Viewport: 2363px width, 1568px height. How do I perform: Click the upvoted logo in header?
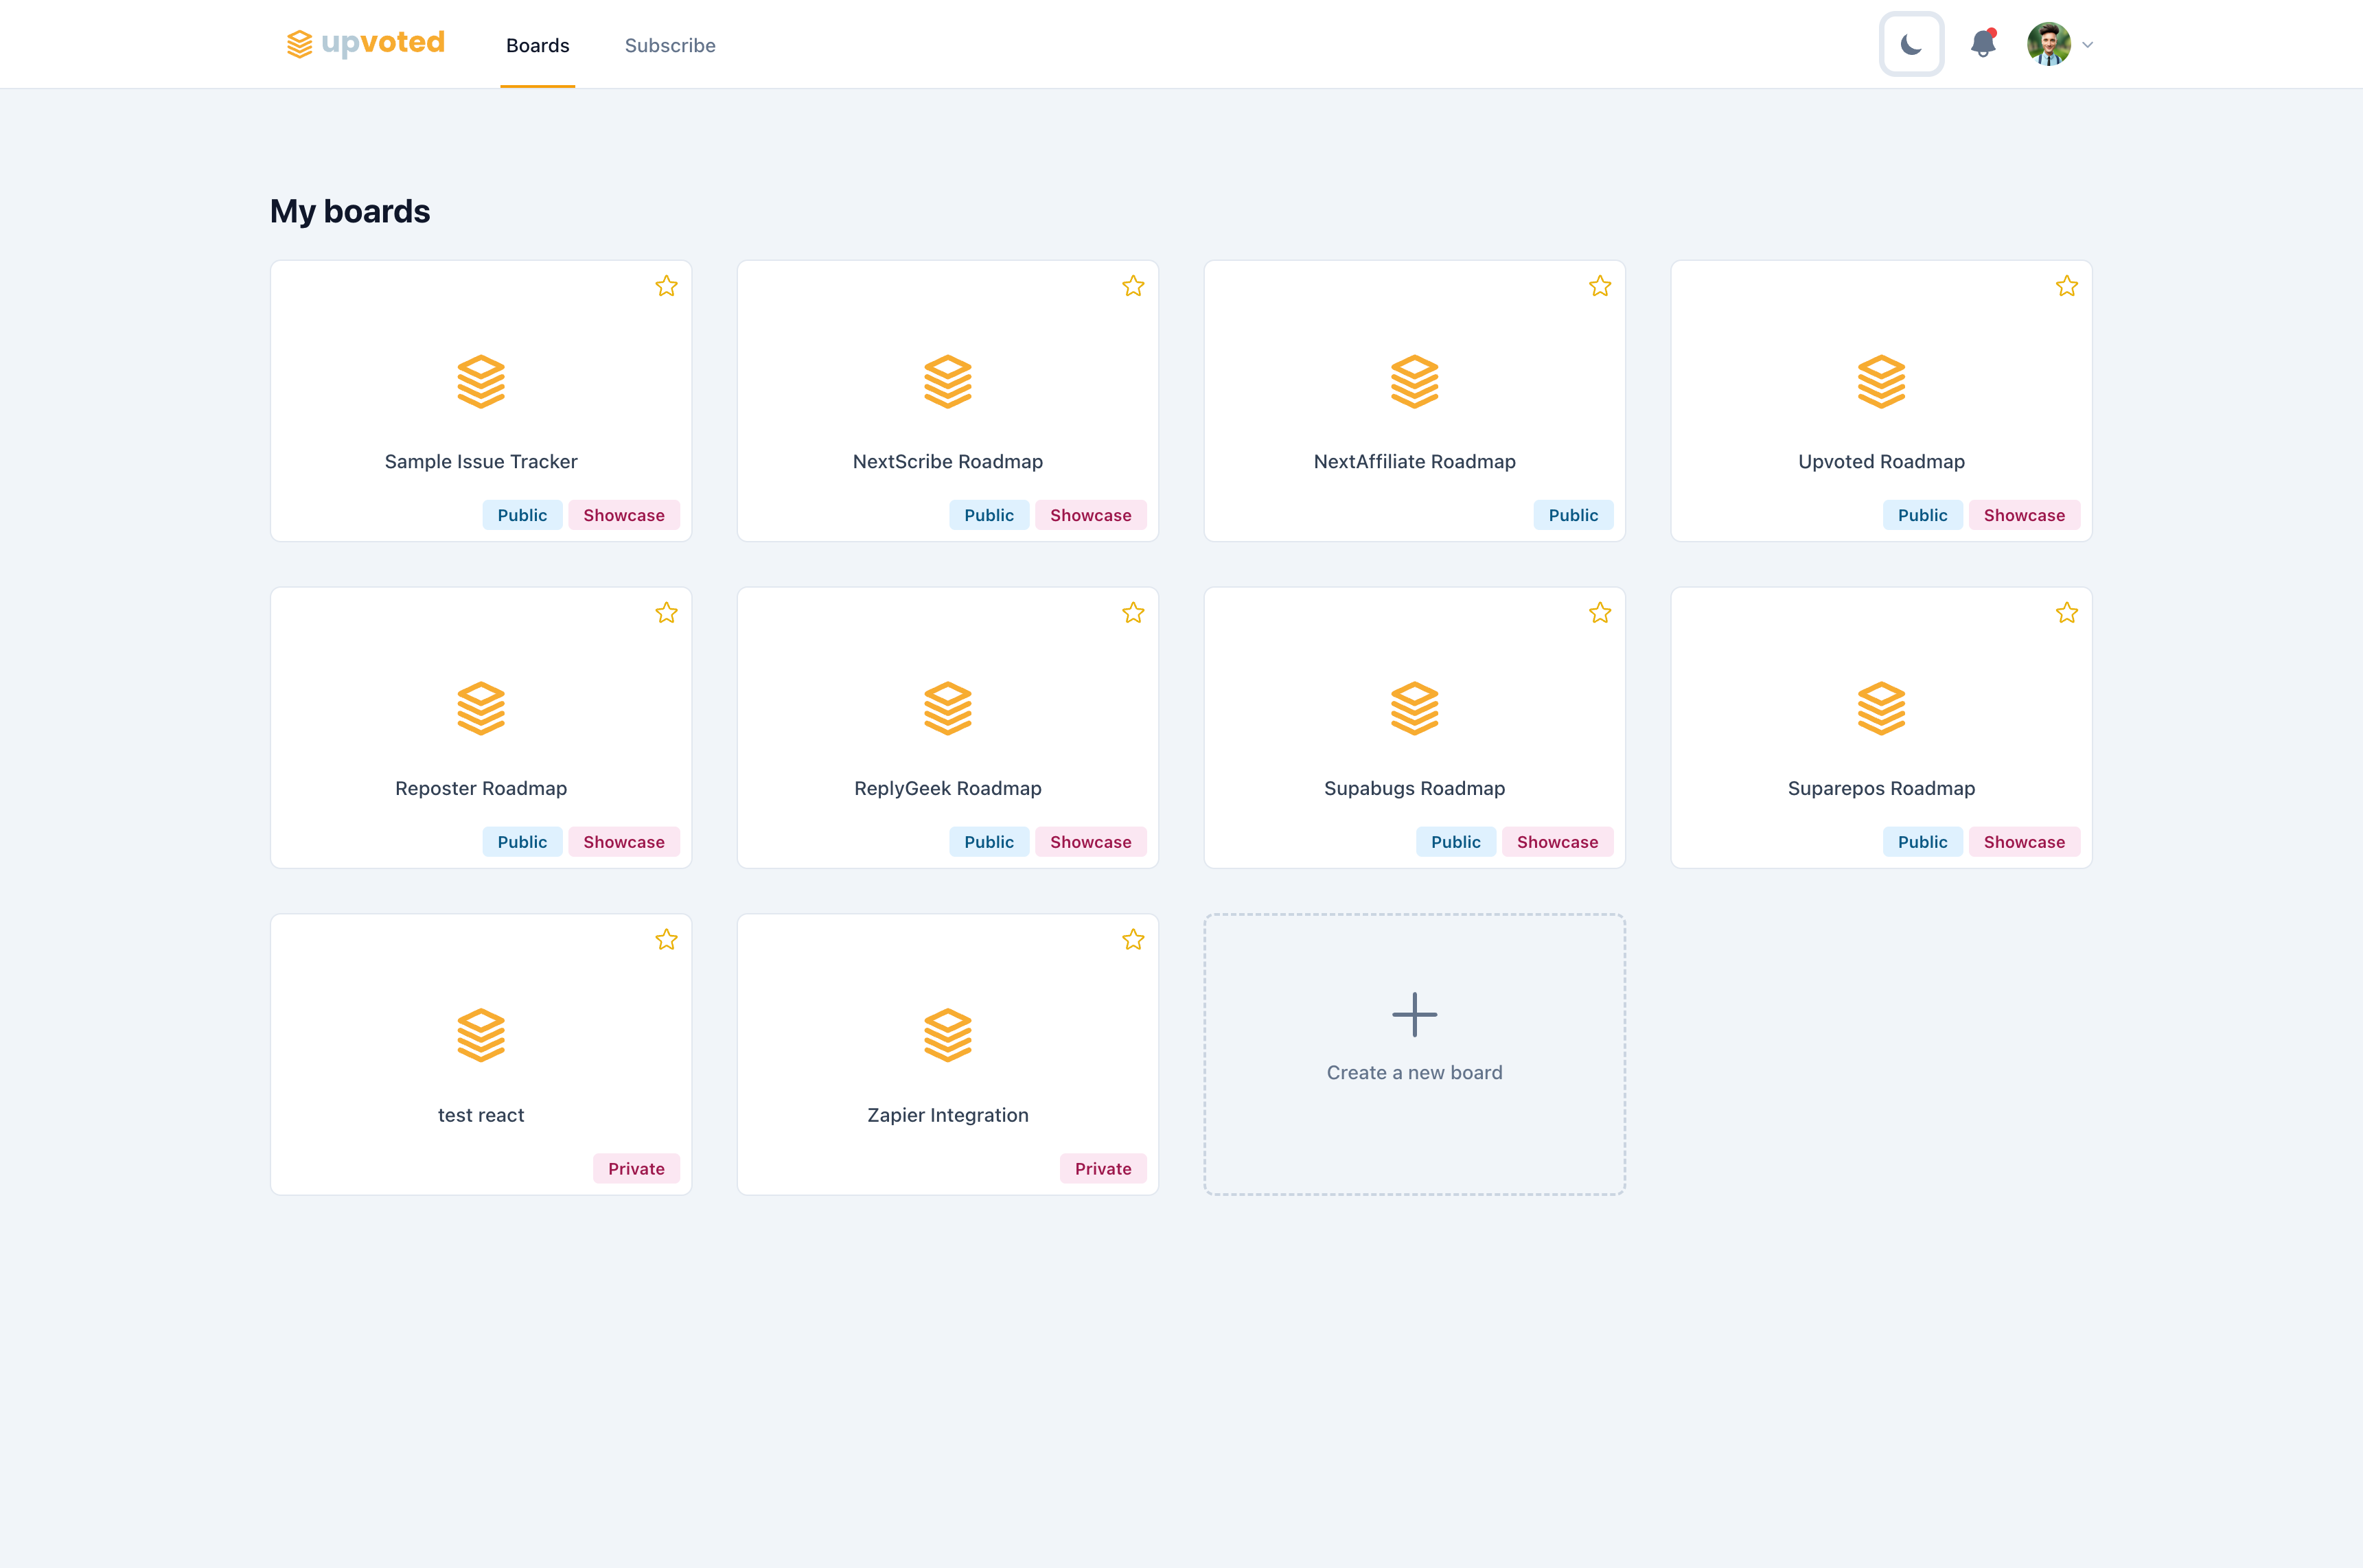[365, 43]
